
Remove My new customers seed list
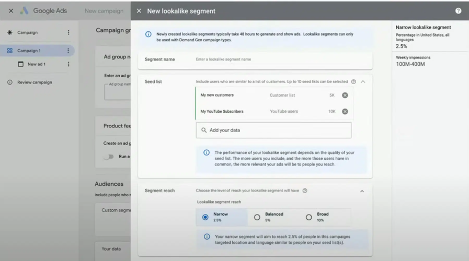click(345, 96)
